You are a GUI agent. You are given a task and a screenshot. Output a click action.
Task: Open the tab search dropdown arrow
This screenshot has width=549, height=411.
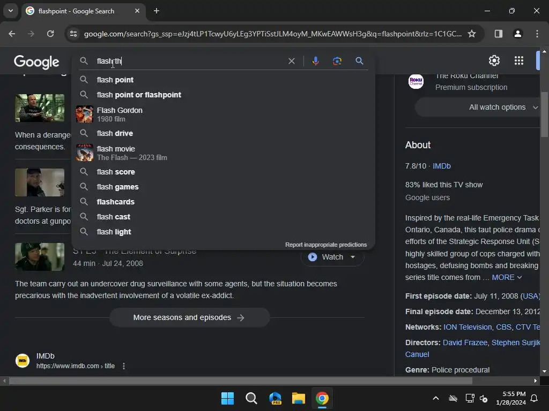(x=11, y=11)
